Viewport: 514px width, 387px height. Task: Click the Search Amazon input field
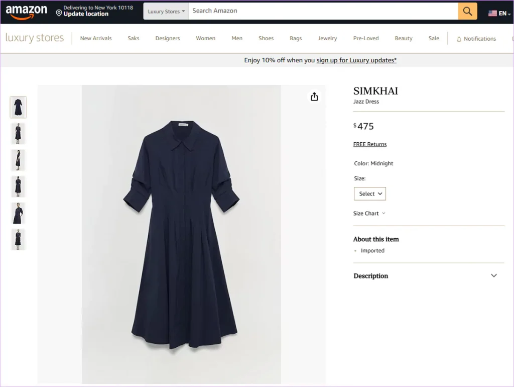(x=323, y=11)
